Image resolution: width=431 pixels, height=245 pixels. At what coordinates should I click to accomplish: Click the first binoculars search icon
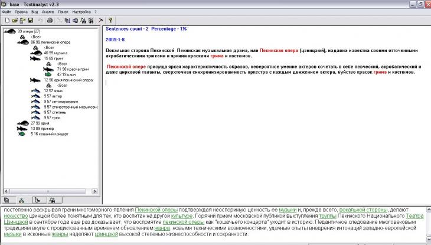click(x=83, y=20)
